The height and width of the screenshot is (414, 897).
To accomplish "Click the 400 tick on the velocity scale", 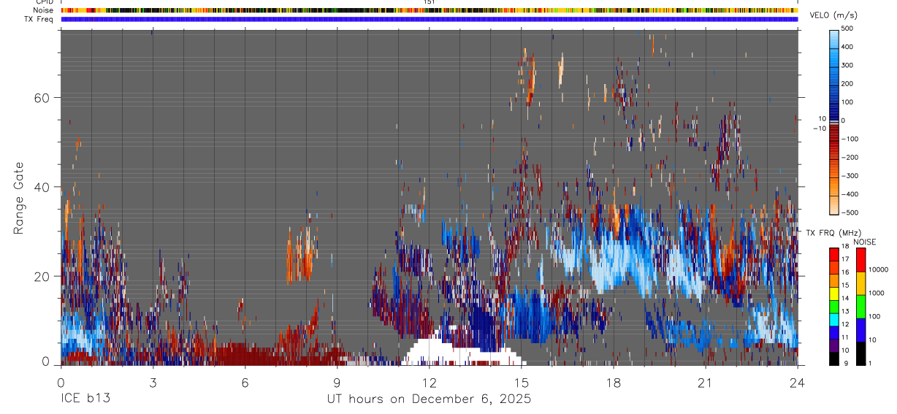I will (x=849, y=47).
